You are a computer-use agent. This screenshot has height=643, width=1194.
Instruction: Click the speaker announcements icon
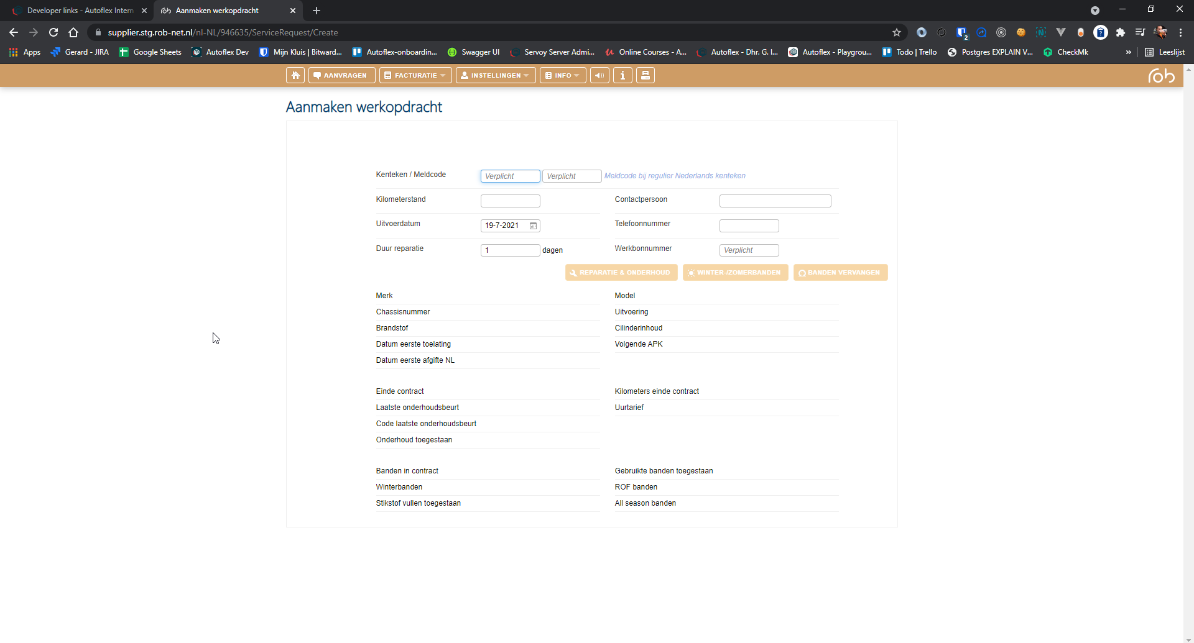tap(599, 75)
